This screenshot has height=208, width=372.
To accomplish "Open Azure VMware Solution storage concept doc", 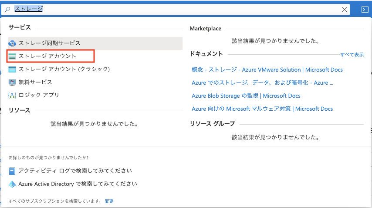I will point(267,70).
